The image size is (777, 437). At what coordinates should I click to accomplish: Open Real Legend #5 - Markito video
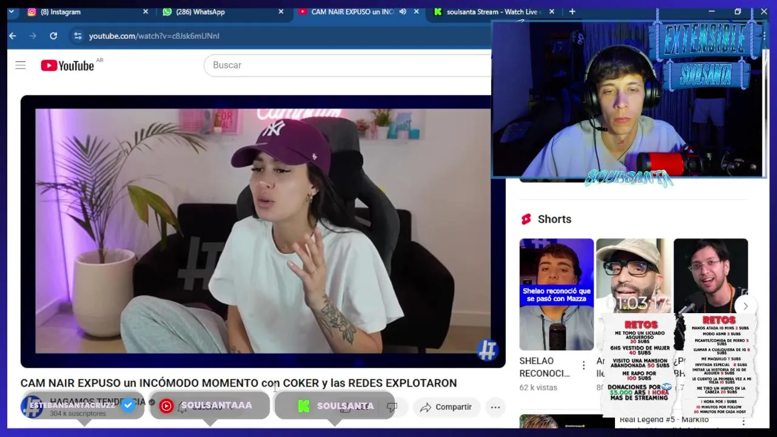tap(664, 420)
